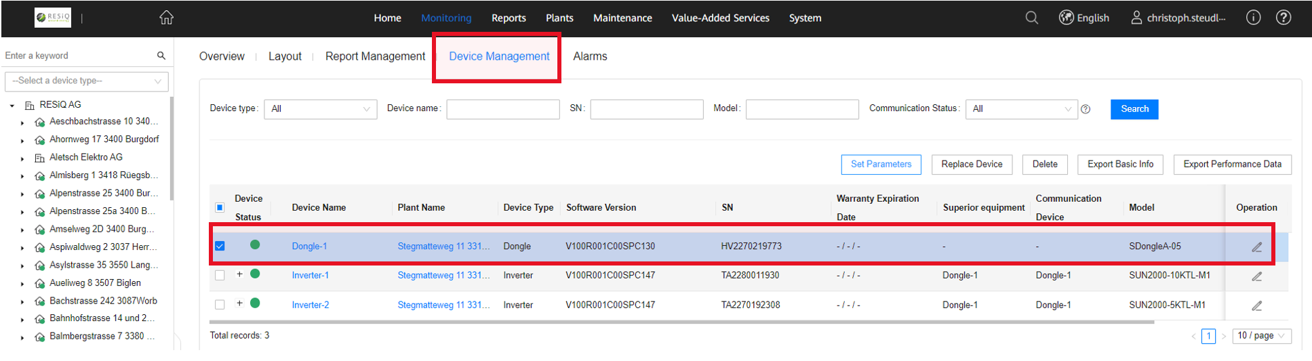Open the Reports menu

point(509,18)
